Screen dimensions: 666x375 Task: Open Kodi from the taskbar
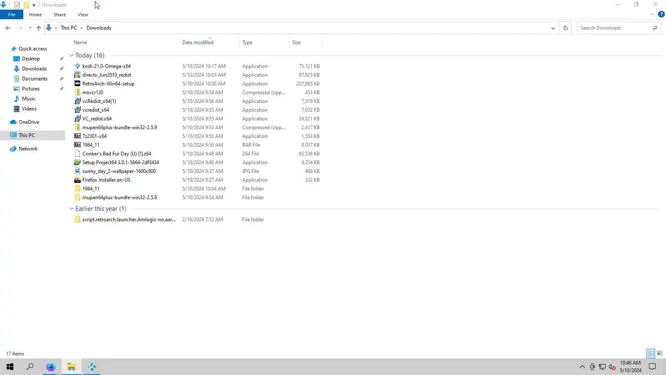92,367
